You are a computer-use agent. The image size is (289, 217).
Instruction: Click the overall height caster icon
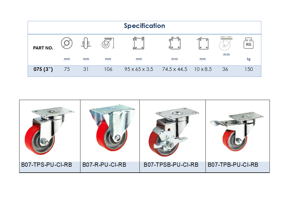click(108, 43)
